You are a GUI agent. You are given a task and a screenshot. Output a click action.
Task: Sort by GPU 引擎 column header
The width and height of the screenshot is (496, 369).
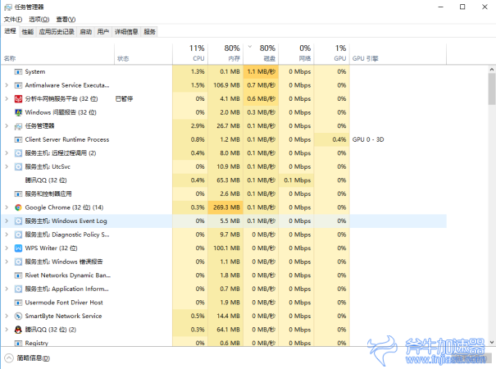[x=398, y=53]
